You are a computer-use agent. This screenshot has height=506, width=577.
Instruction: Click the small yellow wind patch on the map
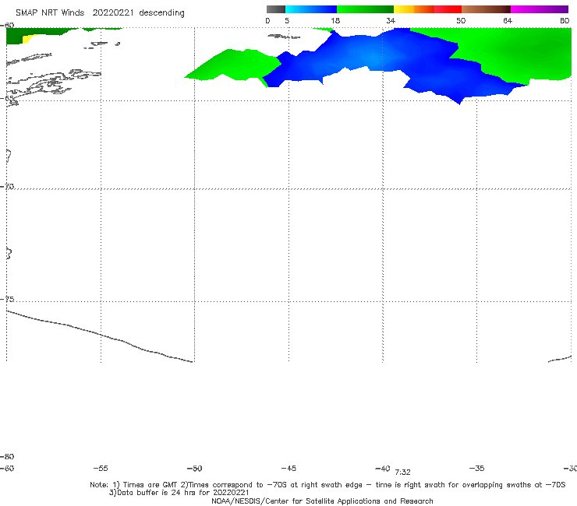coord(27,38)
